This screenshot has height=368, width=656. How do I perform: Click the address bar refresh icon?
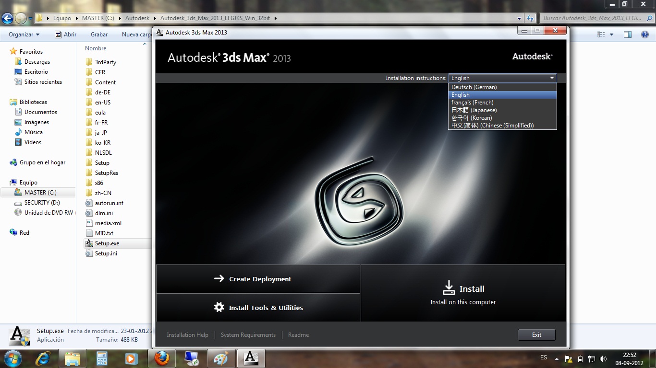530,18
